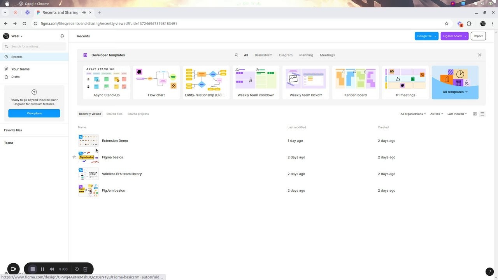Select the Brainstorm template category
Viewport: 498px width, 280px height.
pos(263,55)
